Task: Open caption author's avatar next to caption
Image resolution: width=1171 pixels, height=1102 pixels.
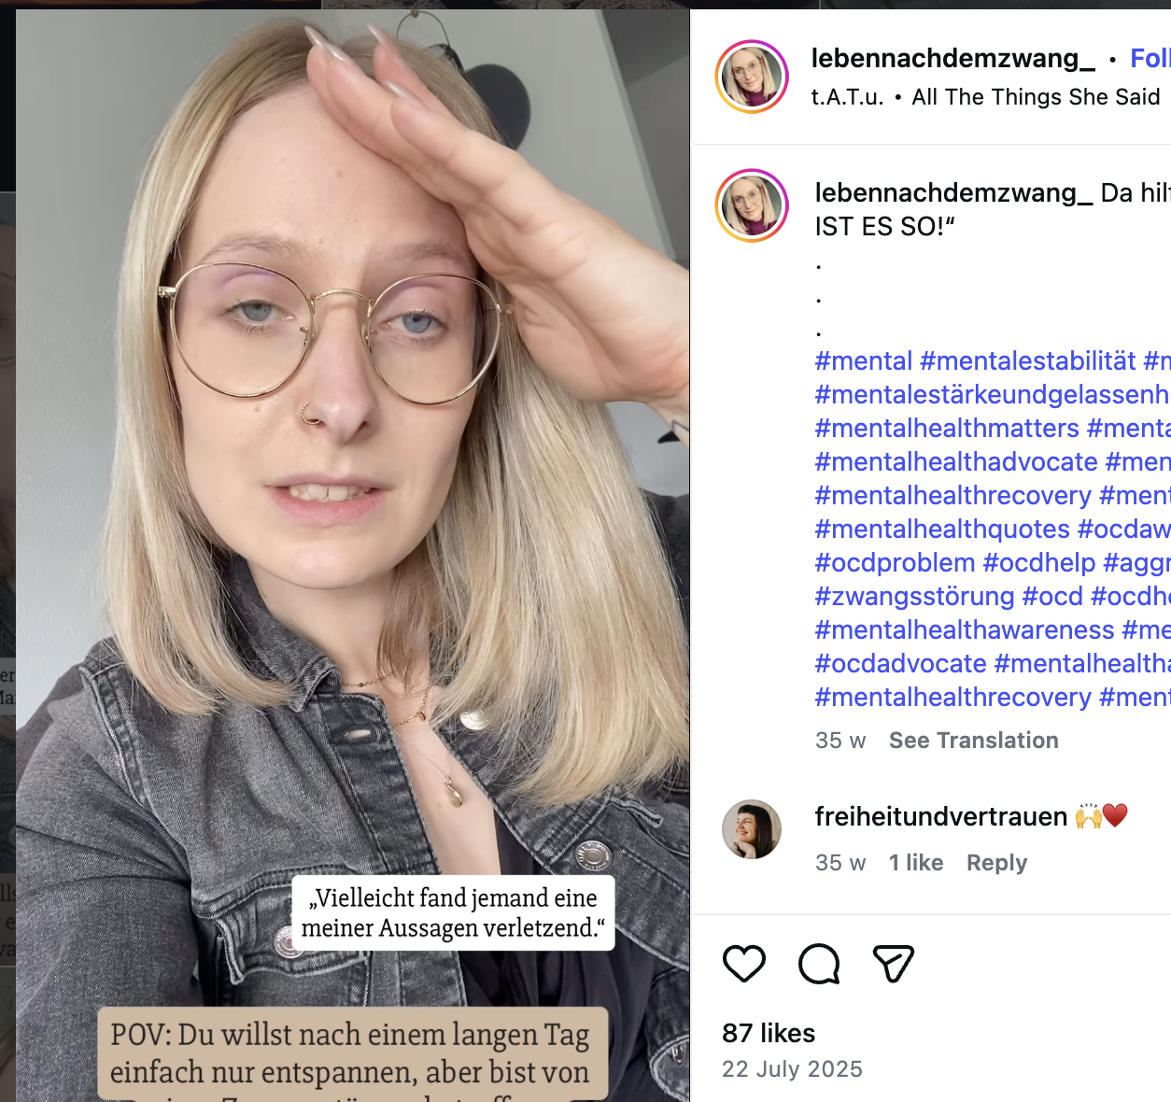Action: pos(752,205)
